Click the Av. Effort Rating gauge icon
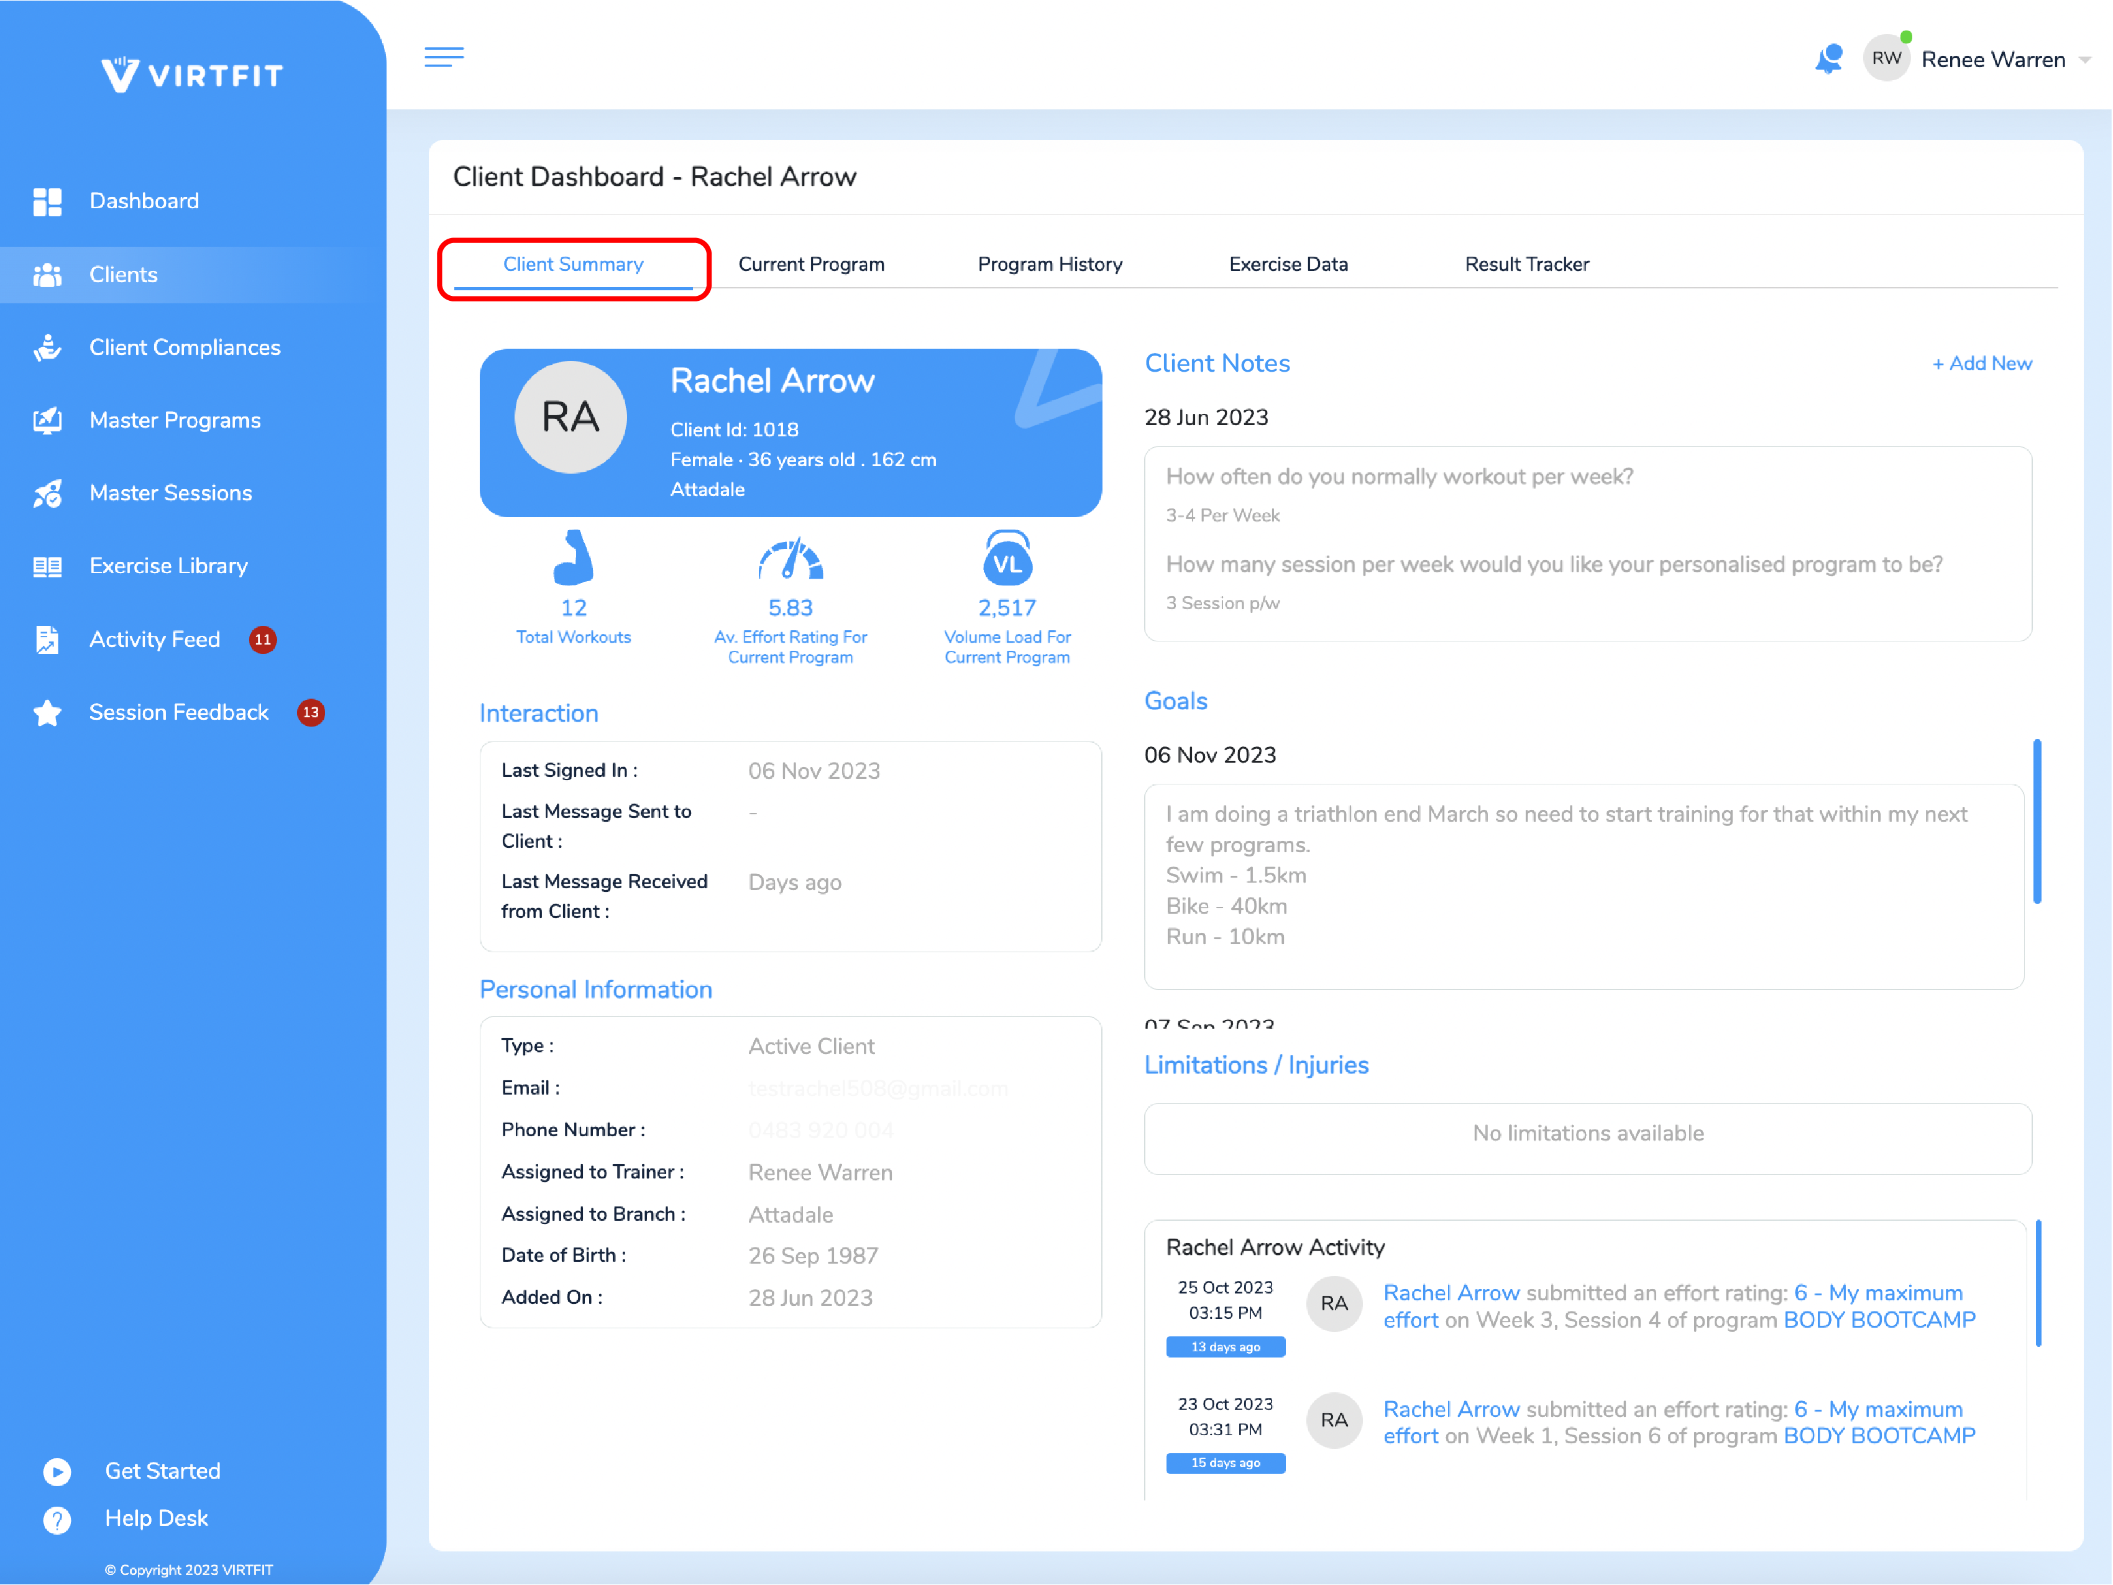 pos(791,559)
